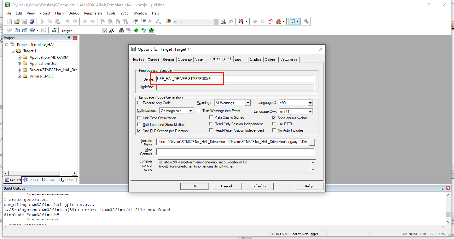Viewport: 454px width, 239px height.
Task: Open the Utilities tab
Action: pyautogui.click(x=289, y=60)
